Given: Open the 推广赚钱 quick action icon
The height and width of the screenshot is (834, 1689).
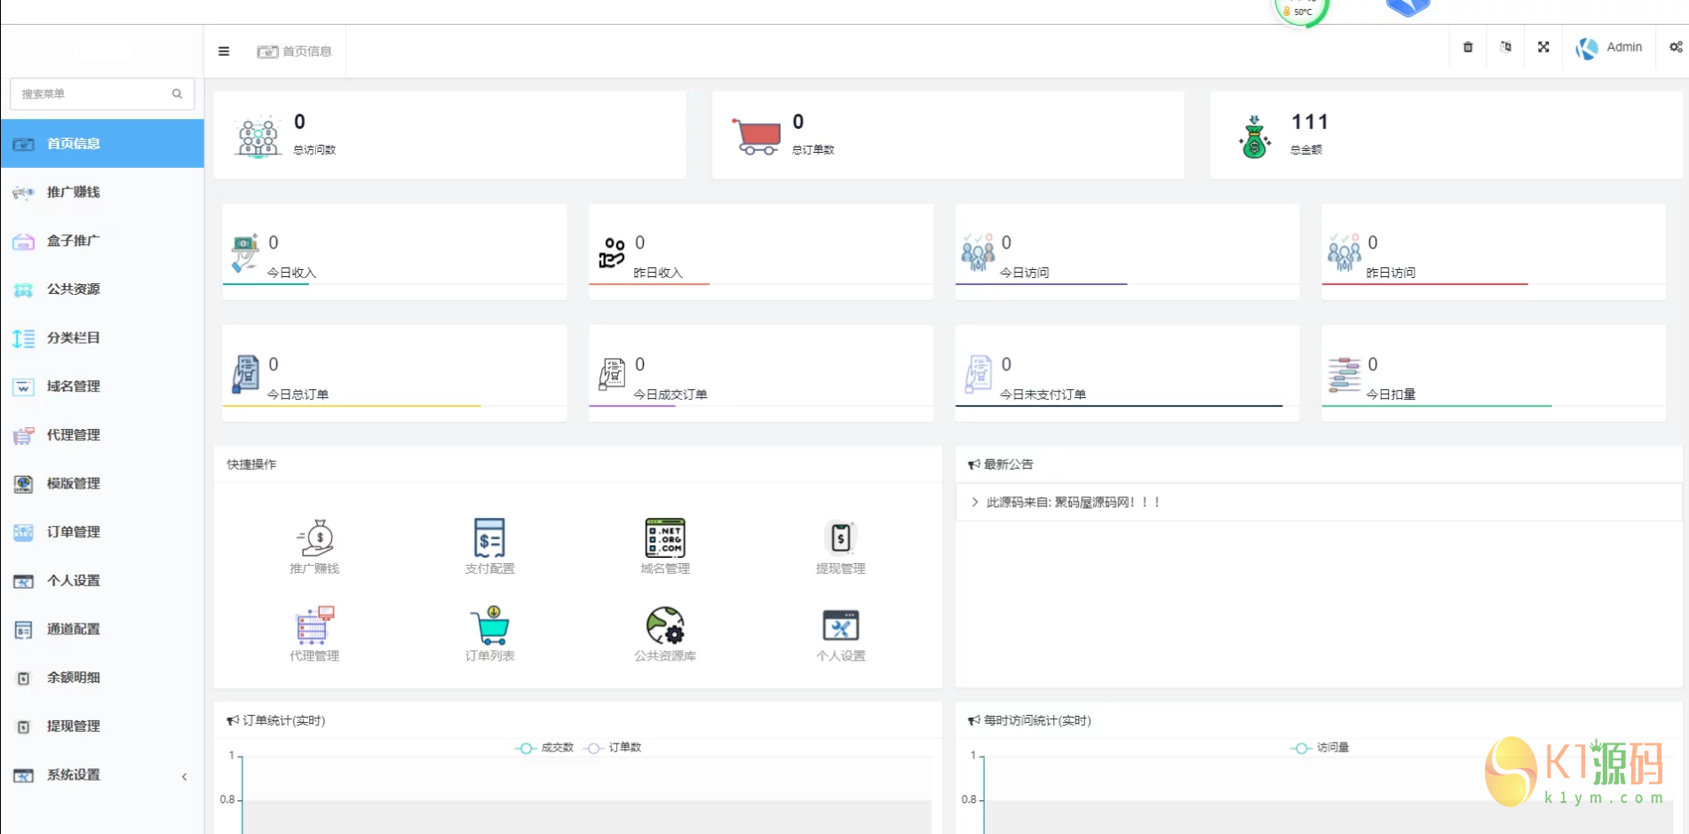Looking at the screenshot, I should point(314,538).
